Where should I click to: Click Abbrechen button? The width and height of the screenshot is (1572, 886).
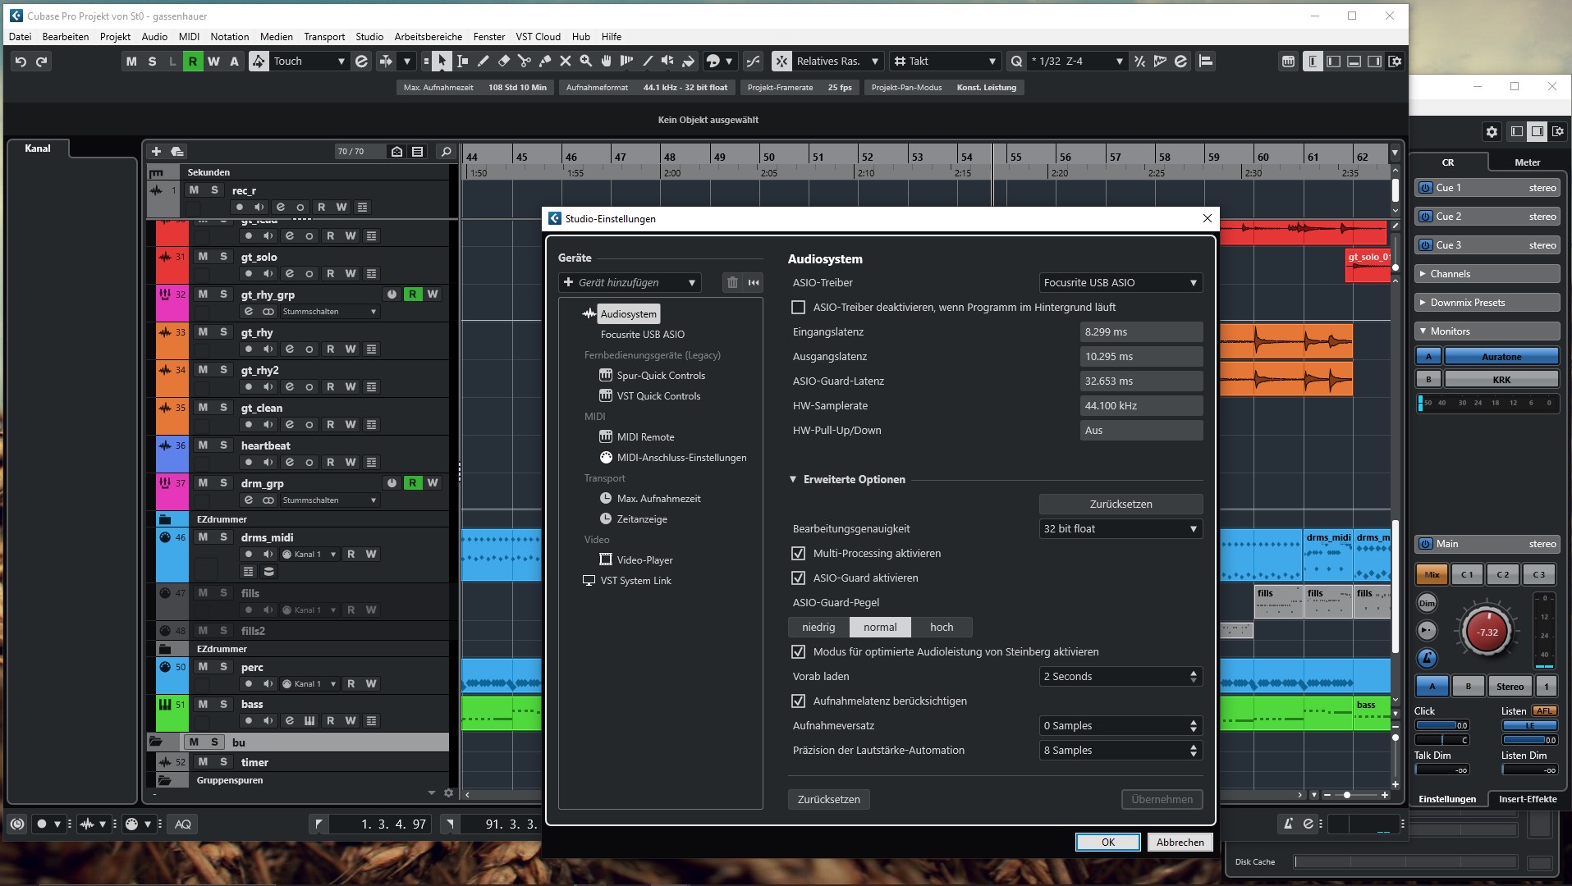[x=1180, y=842]
